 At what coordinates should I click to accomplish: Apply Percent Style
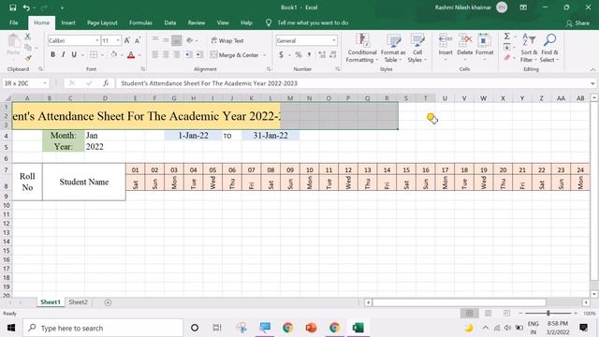299,55
